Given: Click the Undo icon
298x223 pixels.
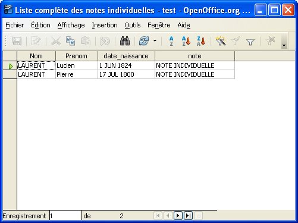Looking at the screenshot, I should click(x=105, y=41).
